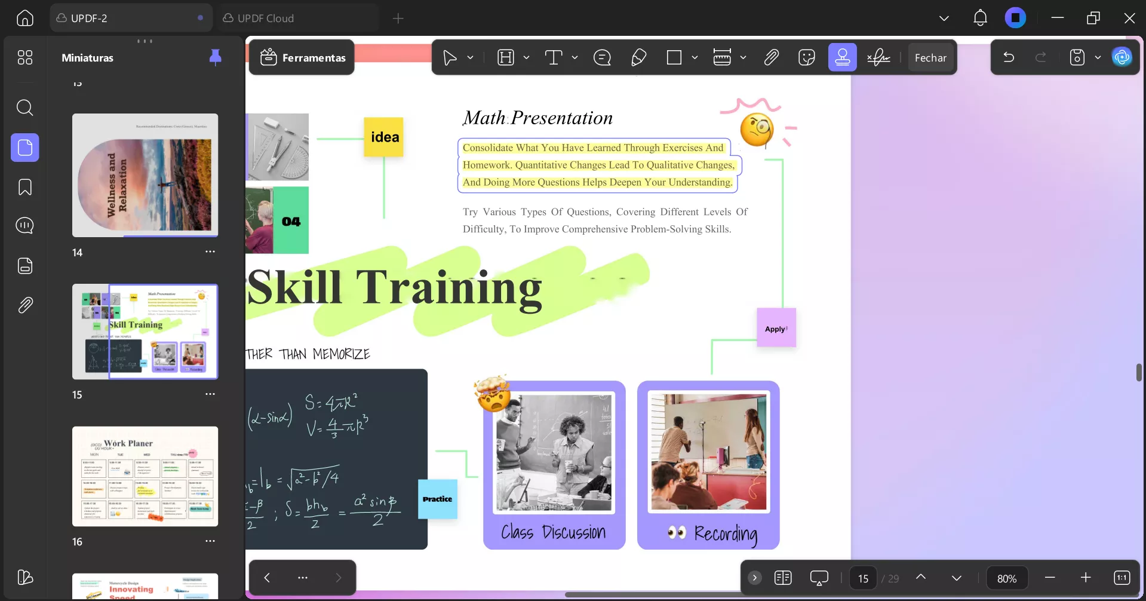Open the sticker tool
The height and width of the screenshot is (601, 1146).
[807, 57]
